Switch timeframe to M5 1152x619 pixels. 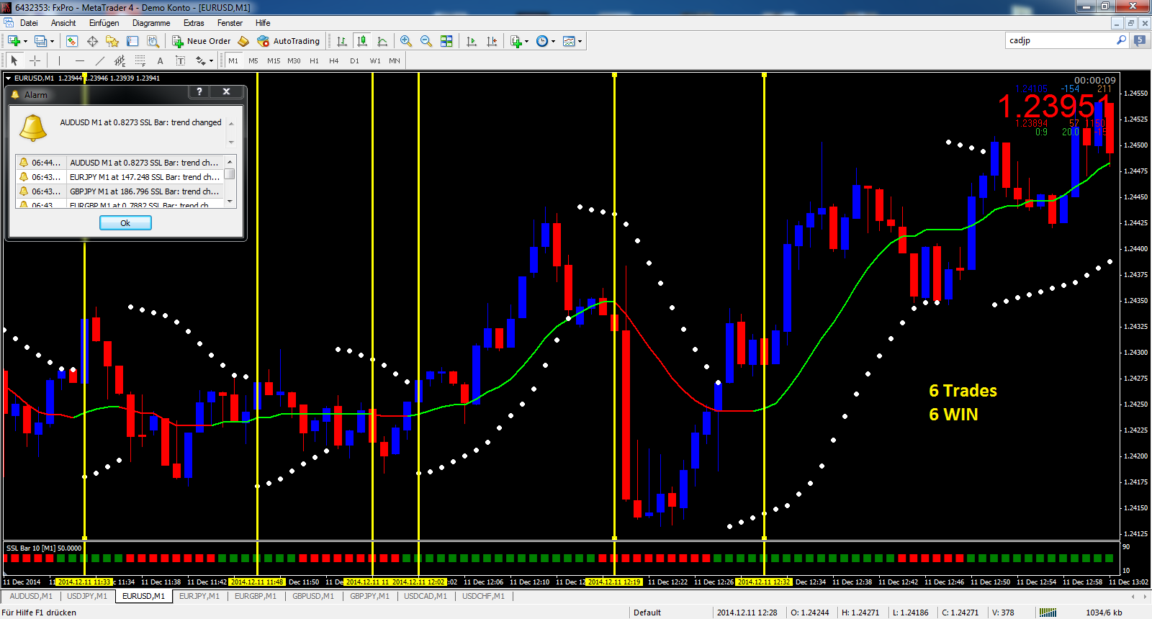point(253,60)
